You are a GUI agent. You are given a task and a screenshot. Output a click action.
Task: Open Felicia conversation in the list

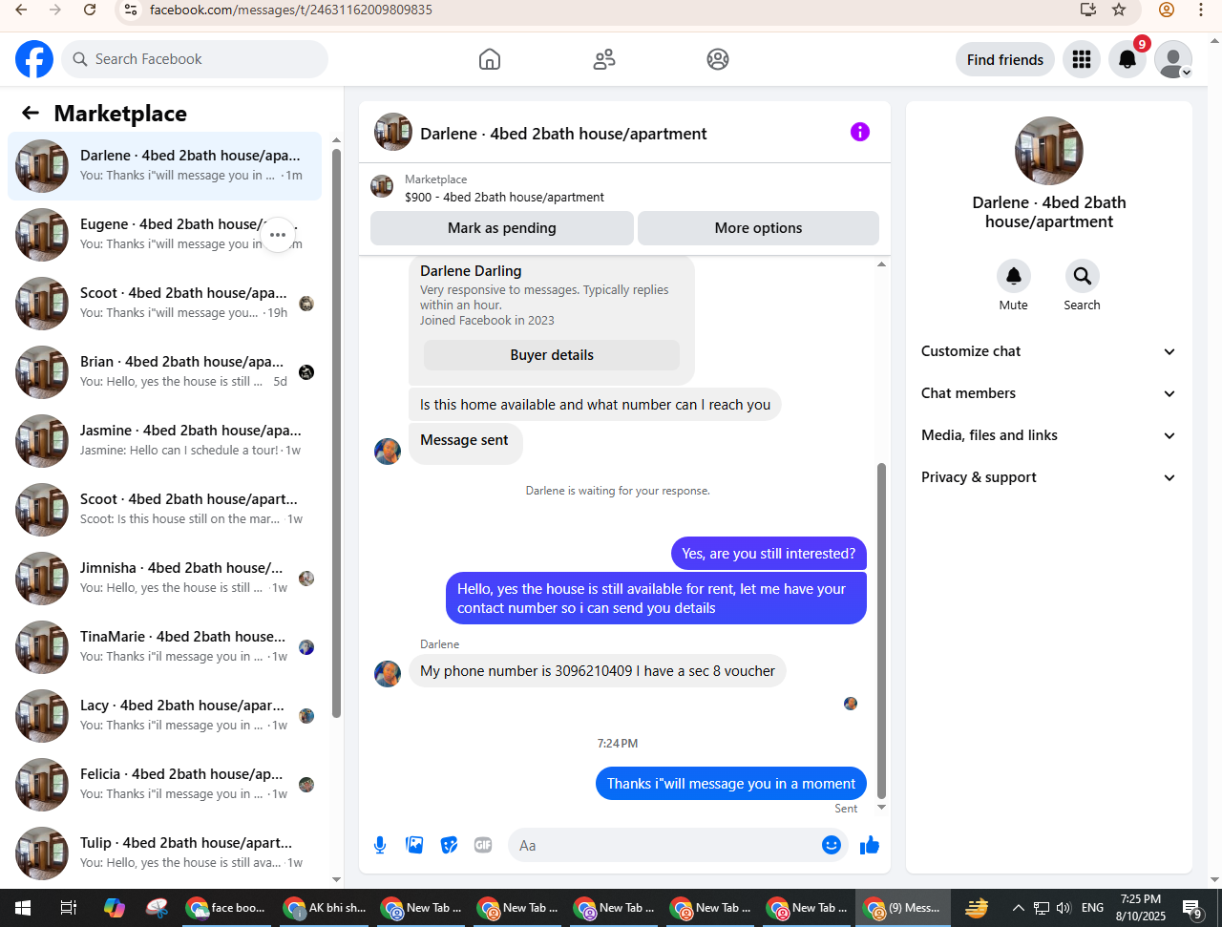coord(164,785)
